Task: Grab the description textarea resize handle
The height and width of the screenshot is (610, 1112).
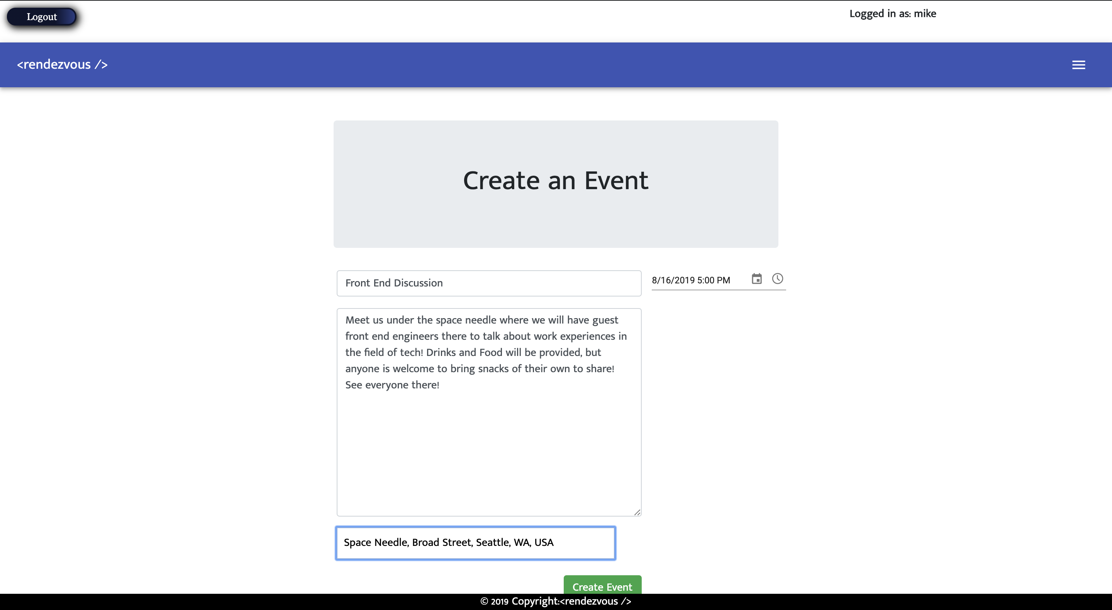Action: pos(637,512)
